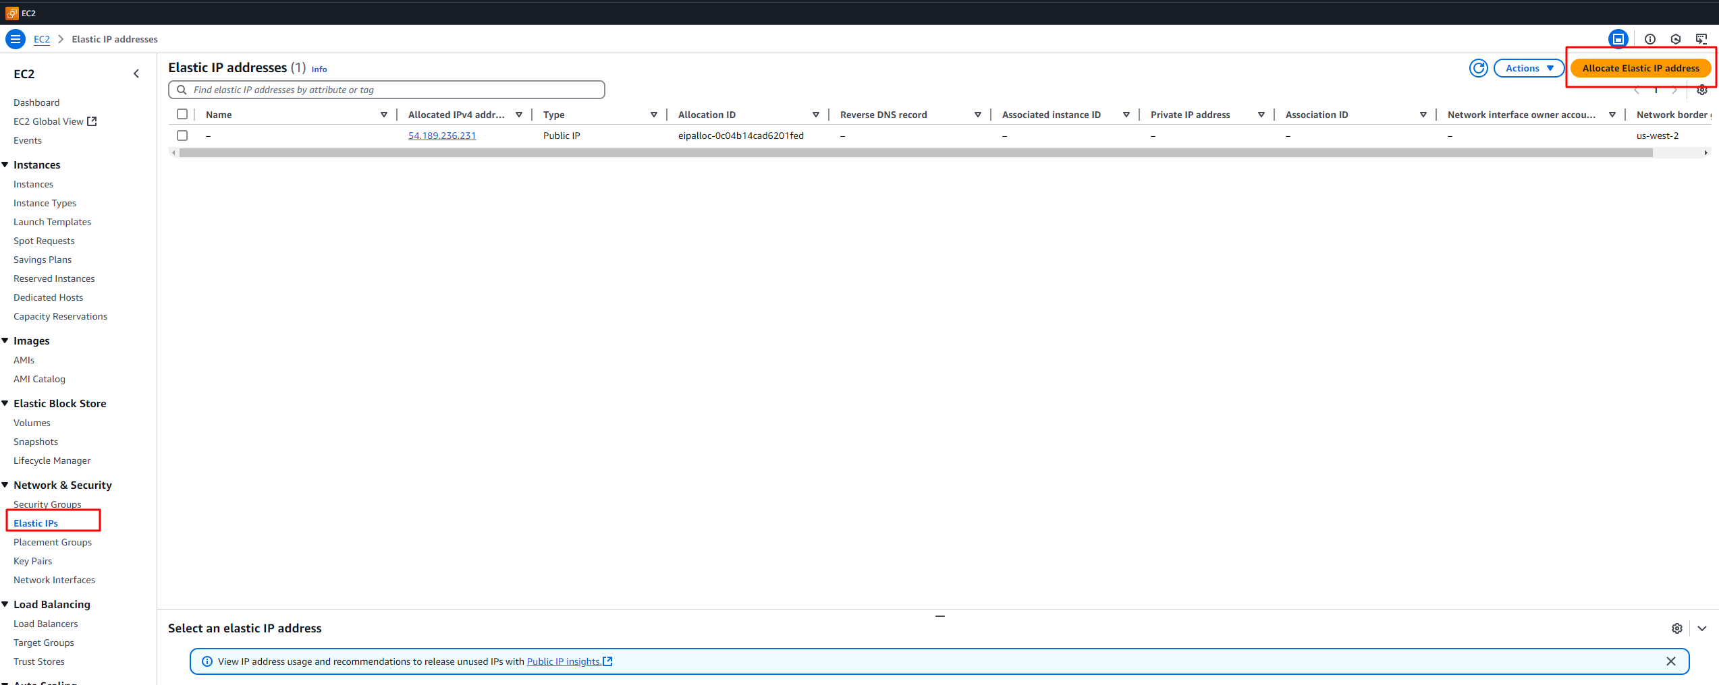Click the EC2 service icon in the top bar
The width and height of the screenshot is (1719, 685).
tap(11, 13)
